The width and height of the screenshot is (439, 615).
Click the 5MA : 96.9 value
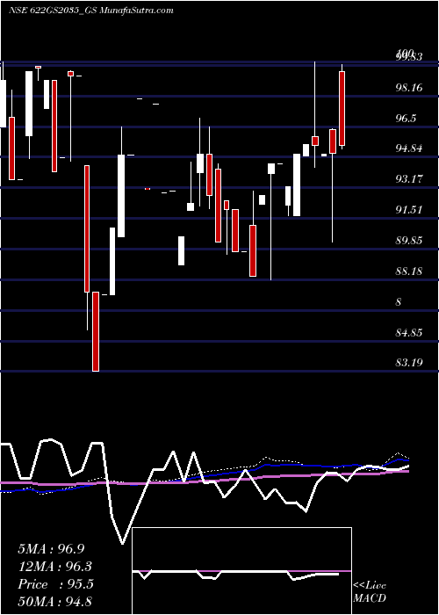[x=51, y=549]
